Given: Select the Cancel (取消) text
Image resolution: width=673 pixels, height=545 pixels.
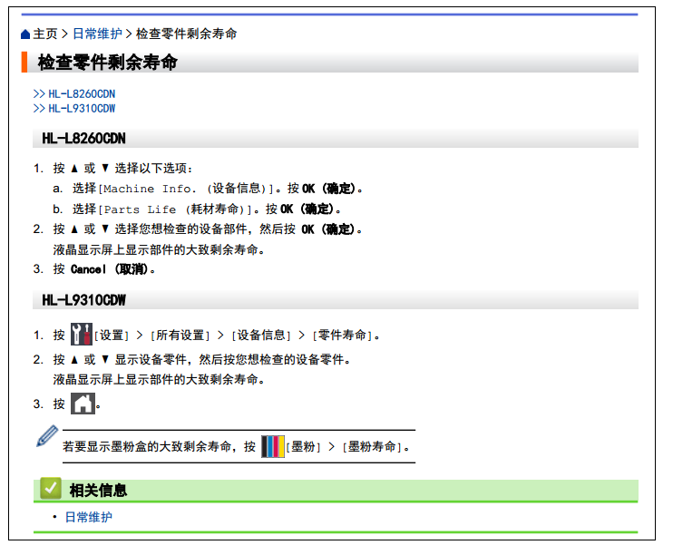Looking at the screenshot, I should 110,269.
